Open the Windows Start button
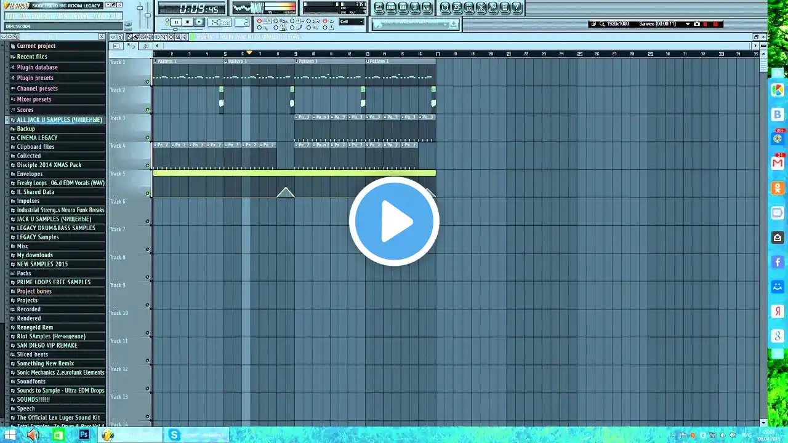This screenshot has height=443, width=788. [10, 436]
